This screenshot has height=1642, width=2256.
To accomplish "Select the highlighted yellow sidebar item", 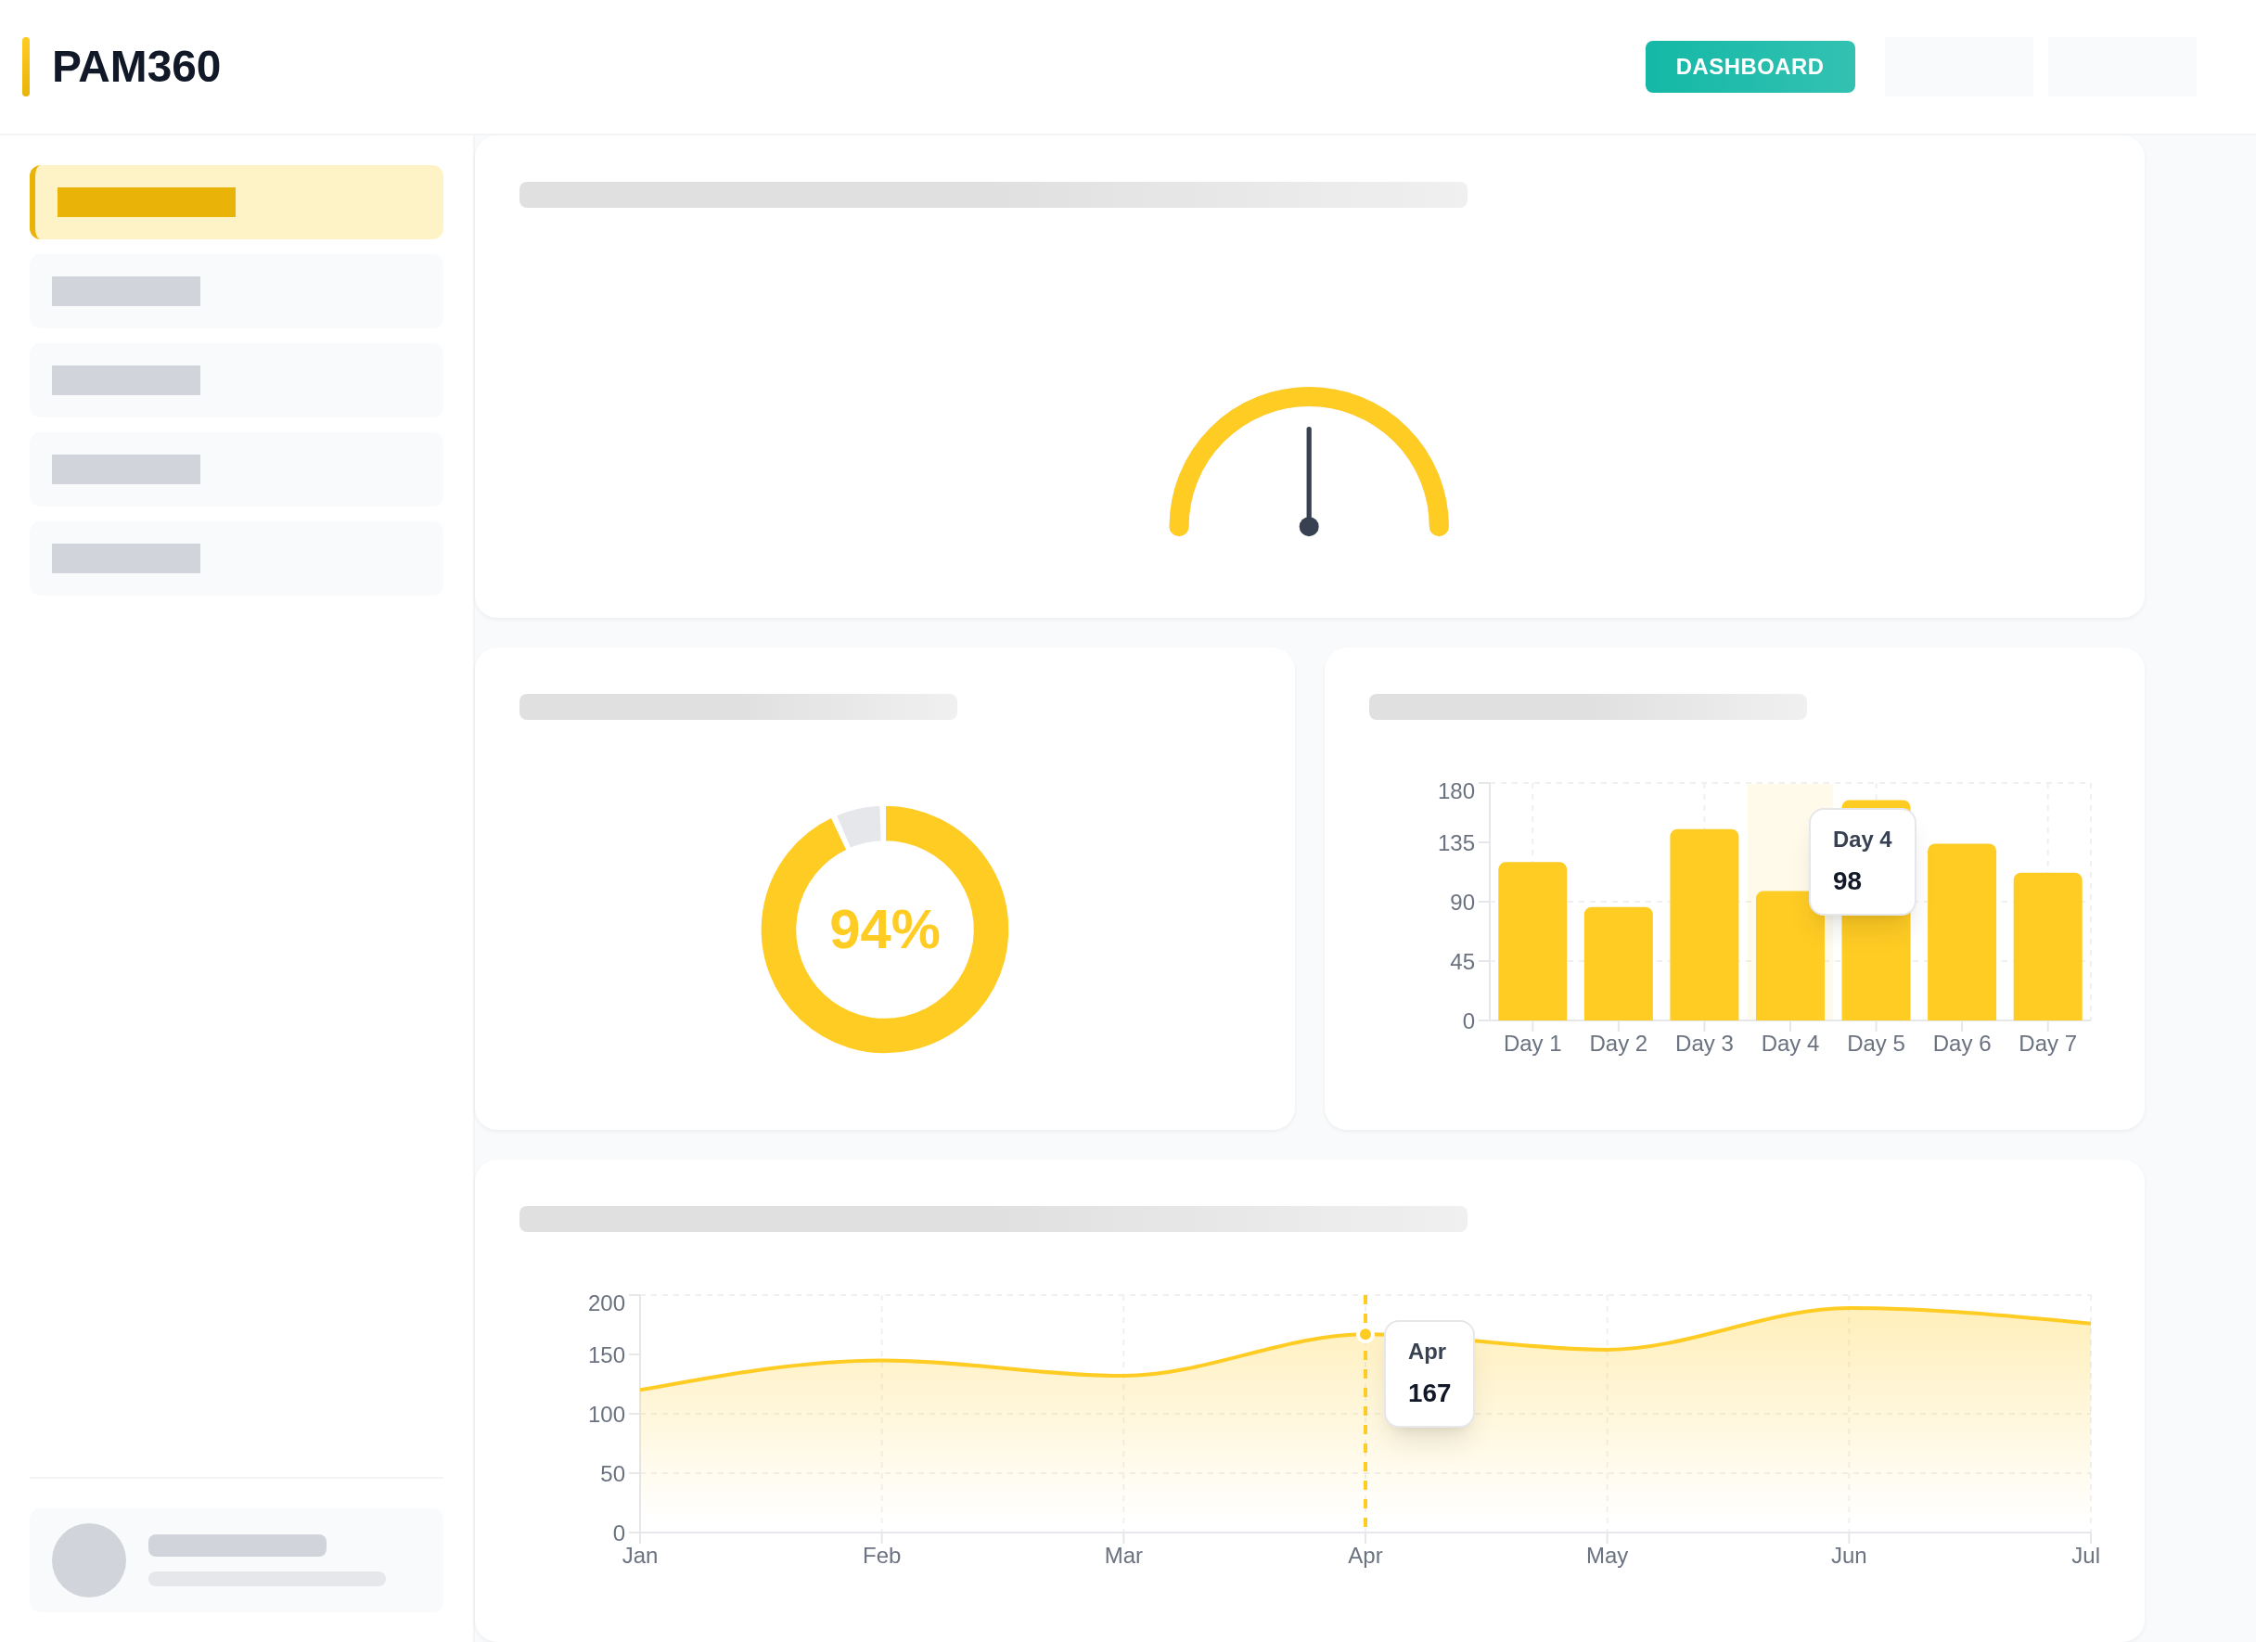I will (x=237, y=202).
